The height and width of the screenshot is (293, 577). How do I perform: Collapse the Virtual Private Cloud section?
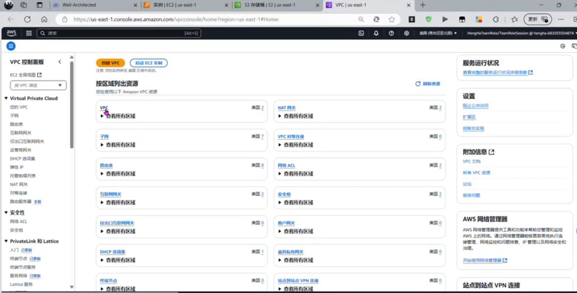[x=6, y=98]
